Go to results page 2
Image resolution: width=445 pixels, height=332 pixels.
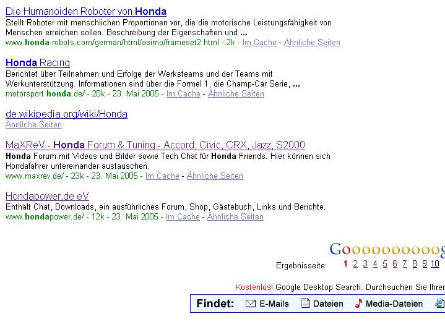355,264
